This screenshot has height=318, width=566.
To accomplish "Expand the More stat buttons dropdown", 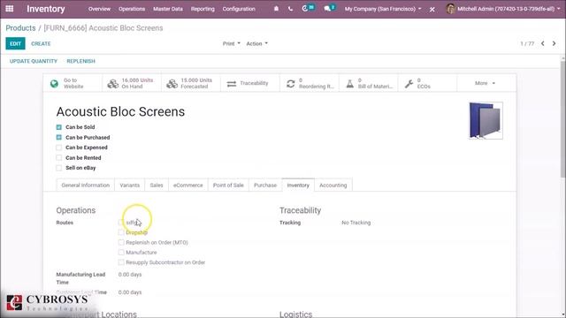I will pyautogui.click(x=486, y=83).
